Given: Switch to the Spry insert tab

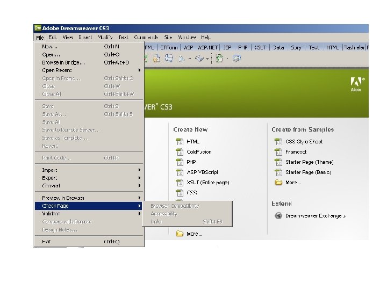Looking at the screenshot, I should [296, 47].
